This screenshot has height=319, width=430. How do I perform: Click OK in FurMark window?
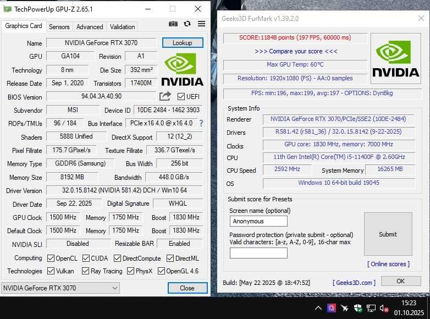click(401, 281)
